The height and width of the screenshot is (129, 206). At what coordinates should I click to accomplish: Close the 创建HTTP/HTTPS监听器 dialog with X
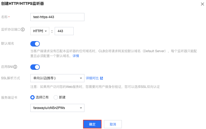202,4
